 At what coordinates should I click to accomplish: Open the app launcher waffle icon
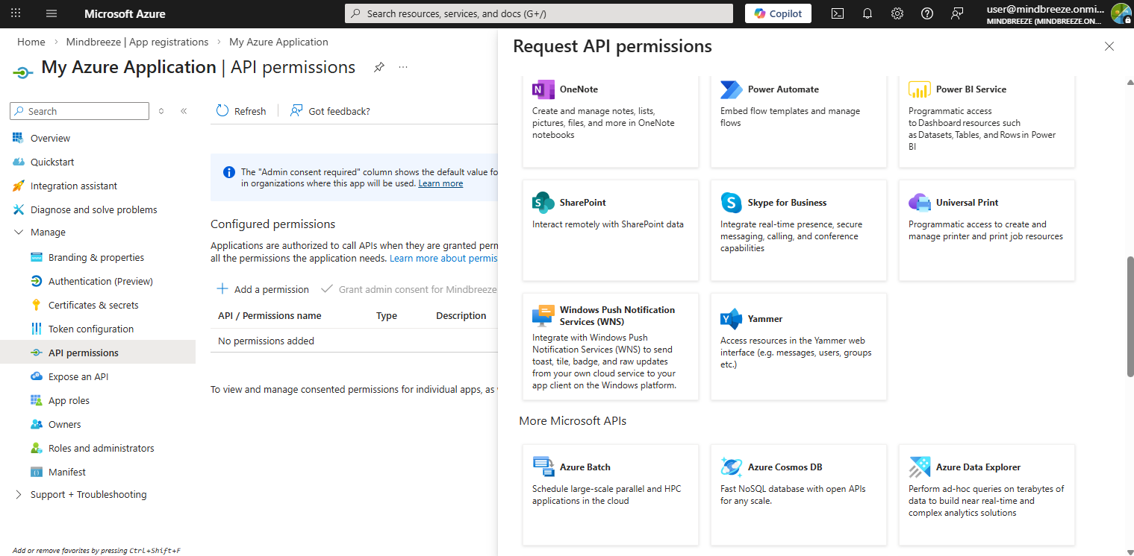[x=16, y=13]
